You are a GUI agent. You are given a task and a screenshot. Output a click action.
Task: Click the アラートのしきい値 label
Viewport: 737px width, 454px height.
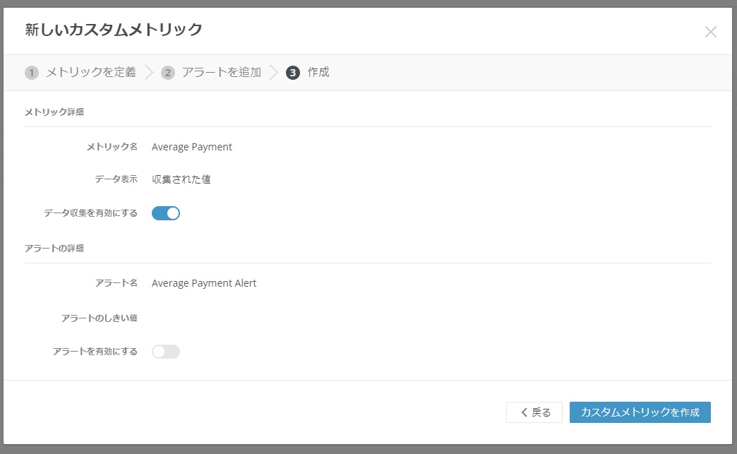99,318
